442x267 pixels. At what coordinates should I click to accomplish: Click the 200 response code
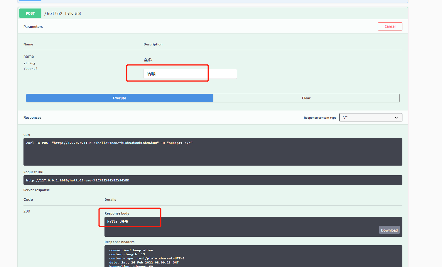coord(27,211)
